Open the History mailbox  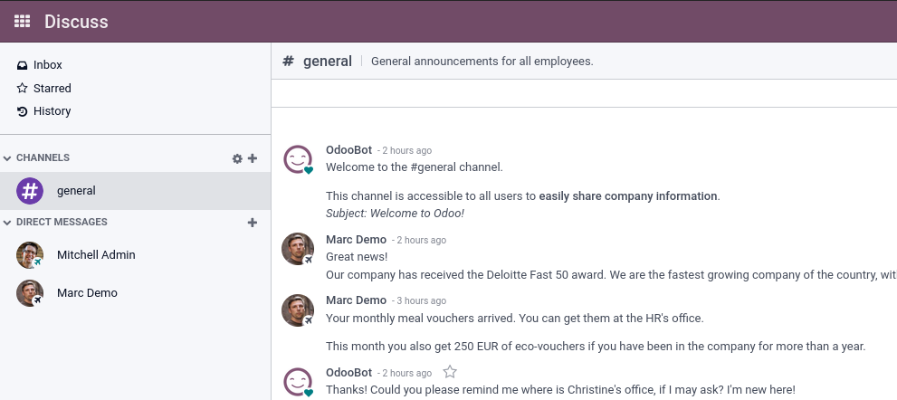pyautogui.click(x=52, y=111)
